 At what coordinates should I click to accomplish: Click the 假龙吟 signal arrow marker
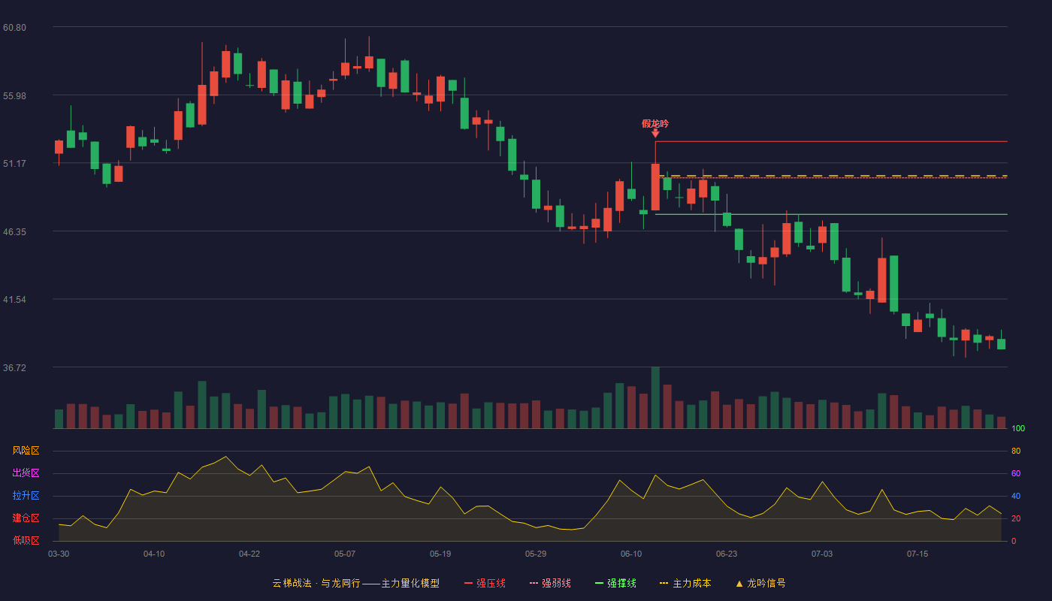pyautogui.click(x=655, y=133)
